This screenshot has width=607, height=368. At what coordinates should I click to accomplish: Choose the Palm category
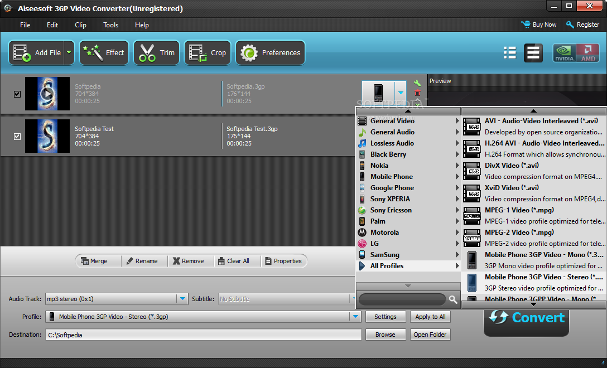408,221
